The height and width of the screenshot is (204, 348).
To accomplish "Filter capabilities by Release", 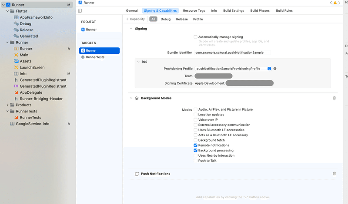I will click(182, 19).
